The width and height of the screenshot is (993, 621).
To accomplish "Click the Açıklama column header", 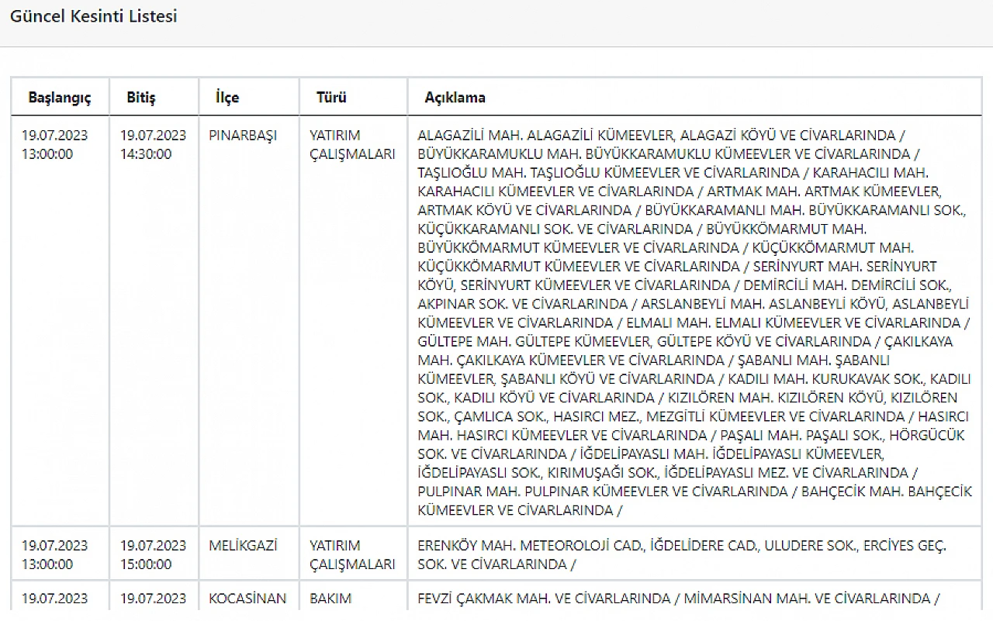I will click(455, 98).
